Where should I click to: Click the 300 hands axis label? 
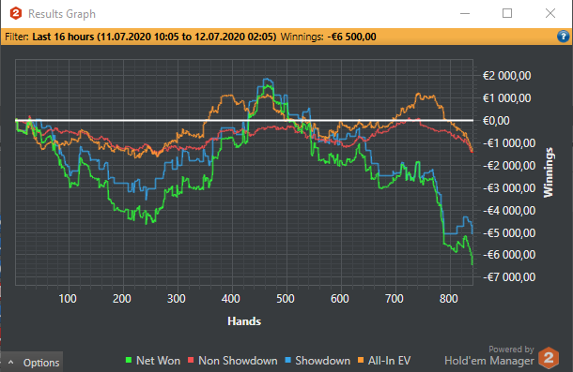(x=177, y=299)
